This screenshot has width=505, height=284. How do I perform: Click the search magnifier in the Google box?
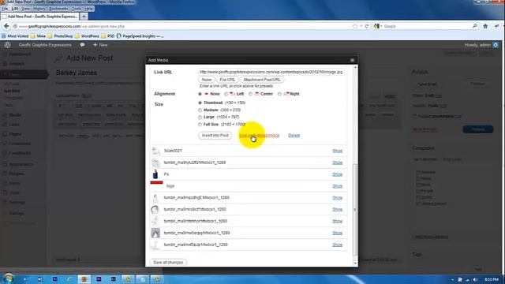coord(474,26)
